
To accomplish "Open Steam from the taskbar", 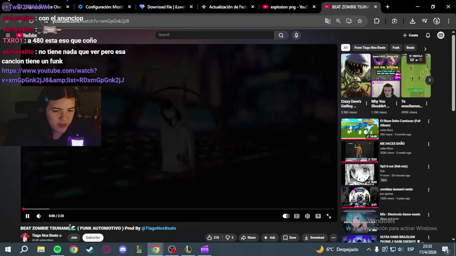I will (x=90, y=250).
